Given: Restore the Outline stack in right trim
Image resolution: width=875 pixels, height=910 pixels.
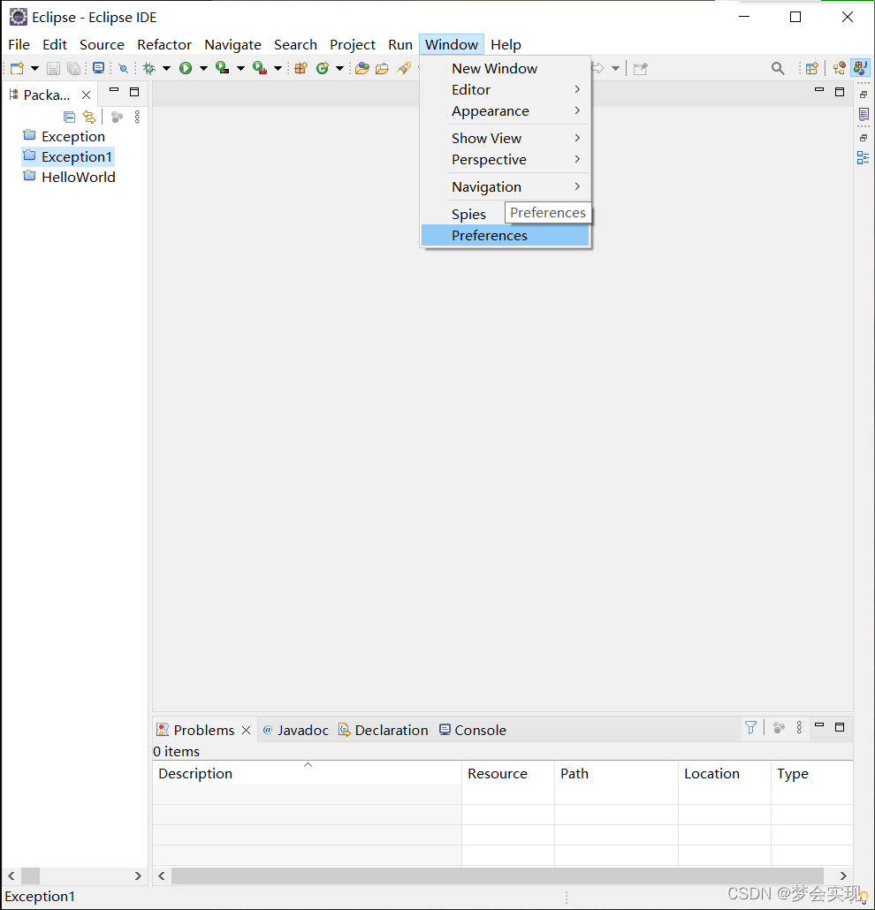Looking at the screenshot, I should 864,138.
